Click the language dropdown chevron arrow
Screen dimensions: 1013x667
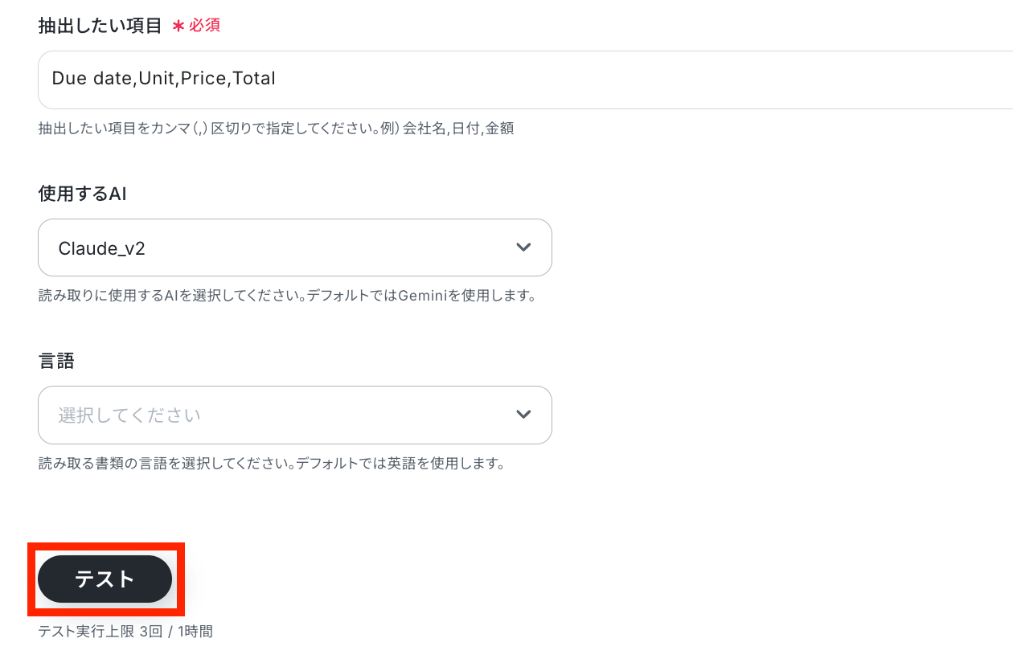[x=523, y=415]
